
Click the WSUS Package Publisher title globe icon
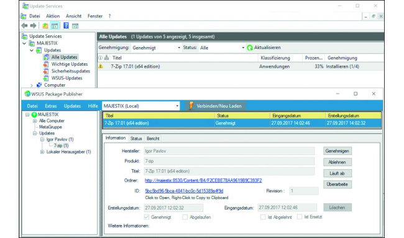pos(27,94)
